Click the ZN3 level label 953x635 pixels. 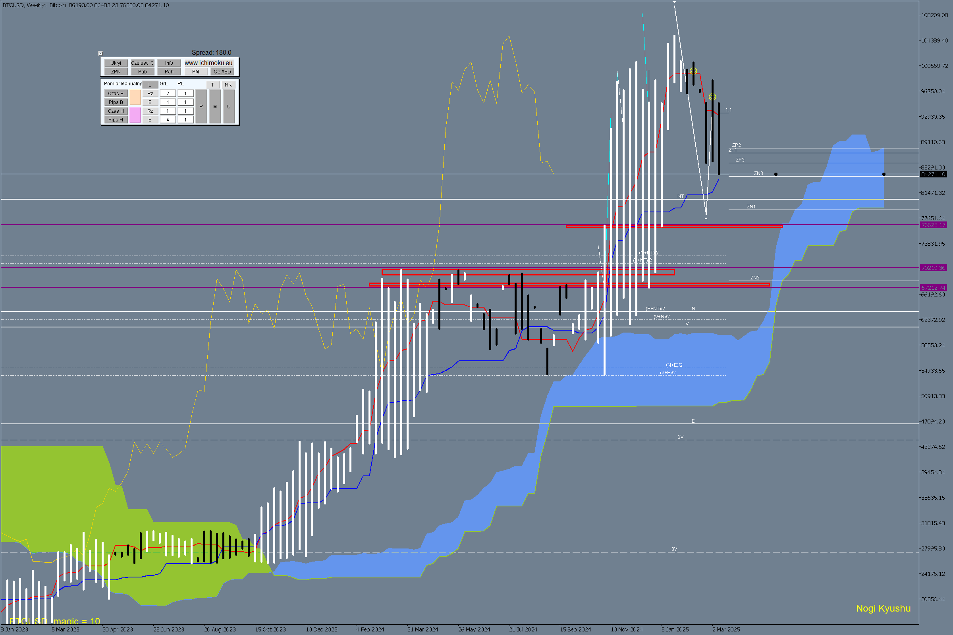(x=758, y=173)
